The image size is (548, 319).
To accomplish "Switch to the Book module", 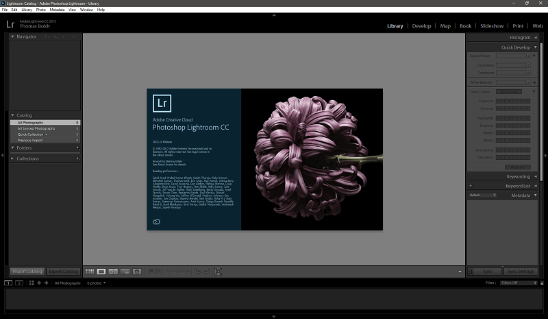I will click(x=466, y=26).
